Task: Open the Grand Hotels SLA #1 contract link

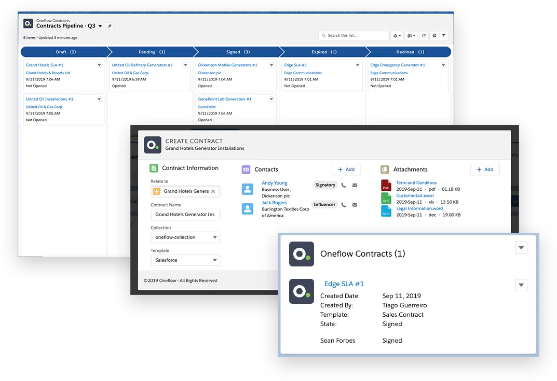Action: point(45,65)
